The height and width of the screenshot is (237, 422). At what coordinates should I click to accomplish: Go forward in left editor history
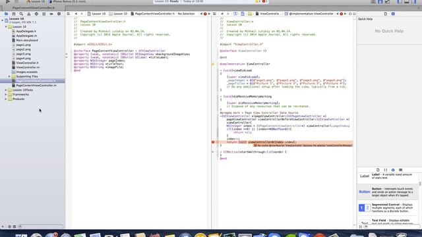82,14
